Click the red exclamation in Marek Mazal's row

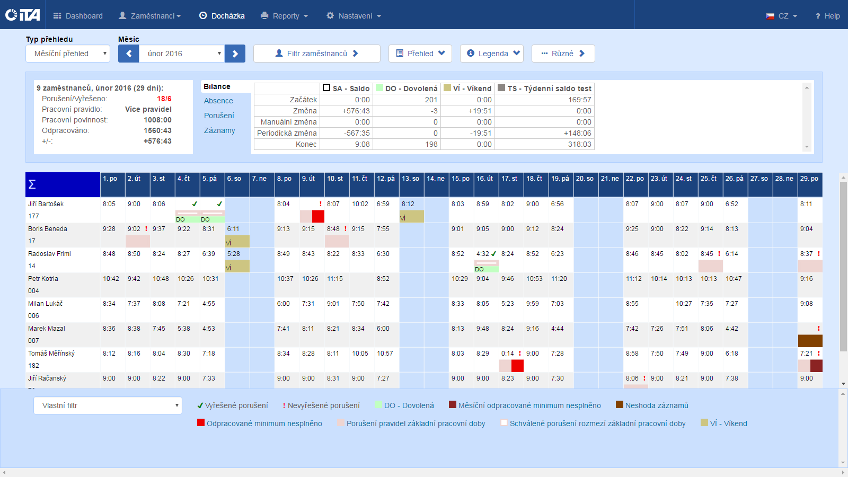click(x=819, y=329)
